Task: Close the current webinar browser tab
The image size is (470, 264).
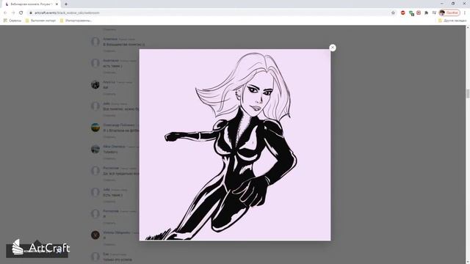Action: pos(57,4)
